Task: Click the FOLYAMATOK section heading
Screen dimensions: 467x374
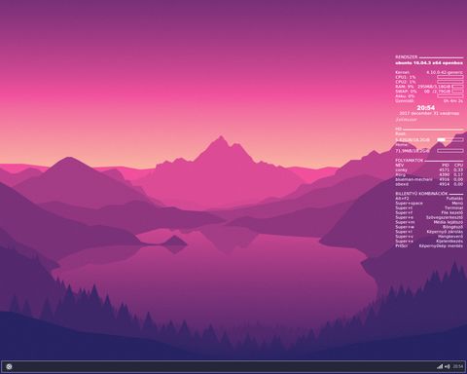Action: (x=409, y=161)
